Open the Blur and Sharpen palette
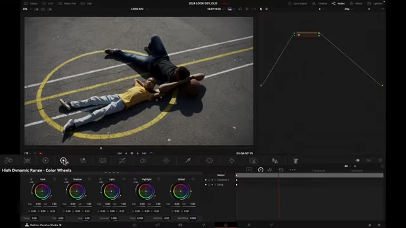Viewport: 406px width, 228px height. (275, 160)
